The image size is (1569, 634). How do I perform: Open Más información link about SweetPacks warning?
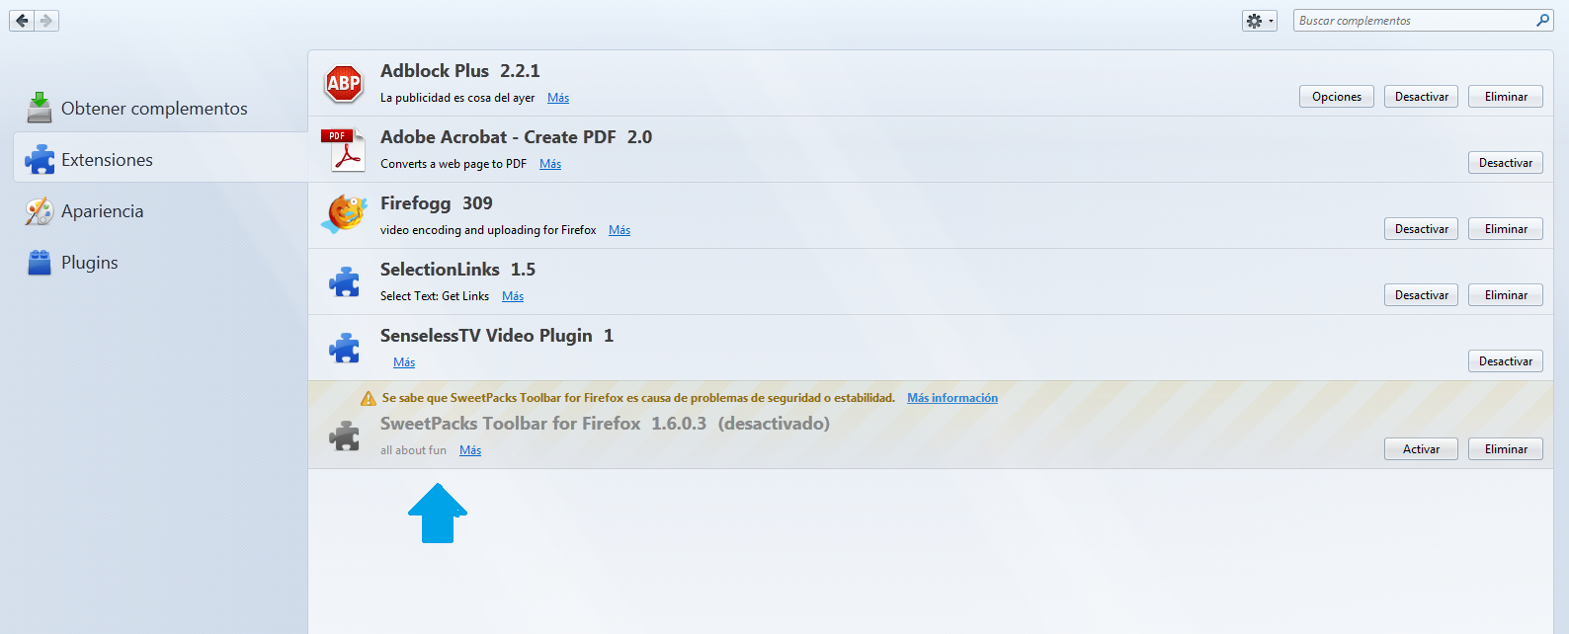tap(951, 398)
